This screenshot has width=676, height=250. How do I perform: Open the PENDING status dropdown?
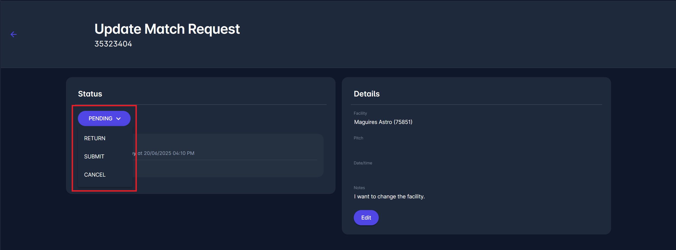[x=104, y=118]
